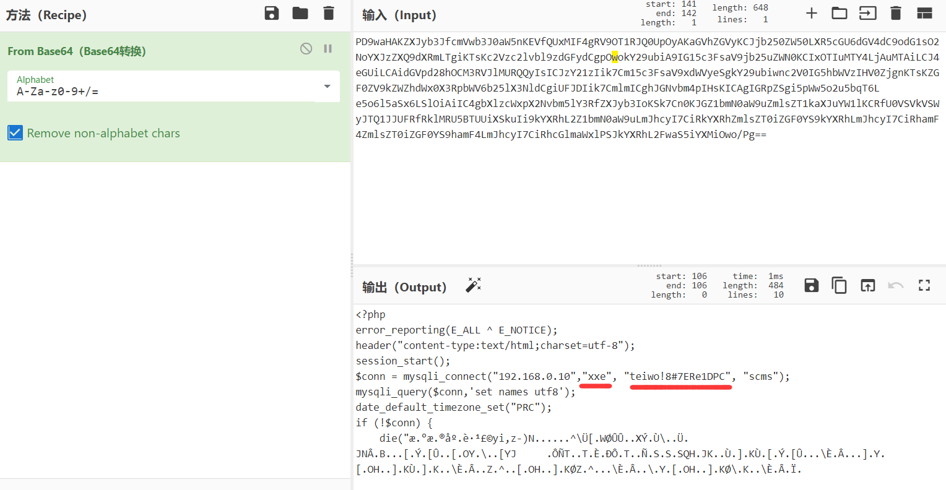The height and width of the screenshot is (490, 946).
Task: Replace input with output
Action: click(x=868, y=285)
